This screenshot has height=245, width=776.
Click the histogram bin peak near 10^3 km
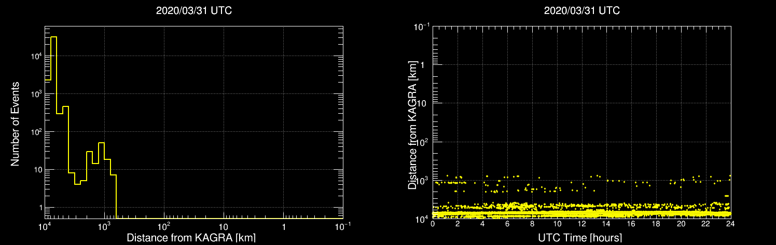[x=101, y=143]
